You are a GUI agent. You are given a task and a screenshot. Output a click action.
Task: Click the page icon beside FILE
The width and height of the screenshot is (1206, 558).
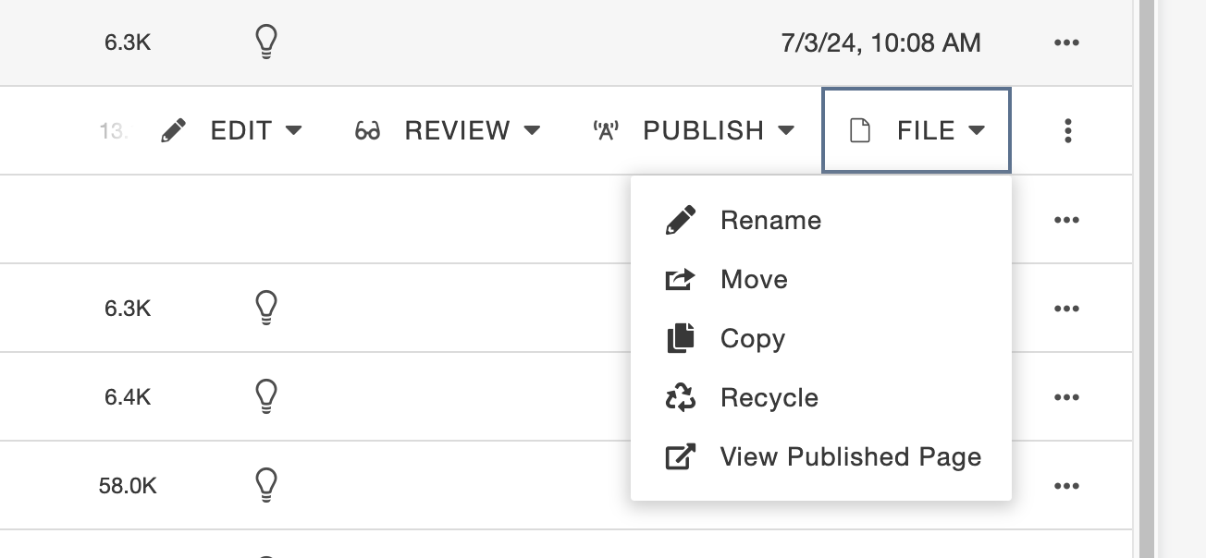[860, 131]
